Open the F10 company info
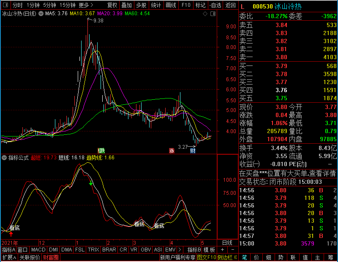The image size is (338, 262). tap(186, 5)
